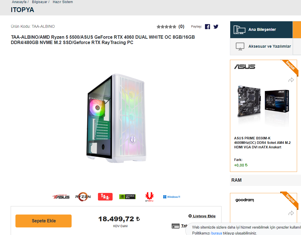Click the white PC case product image
The width and height of the screenshot is (301, 235).
point(116,119)
